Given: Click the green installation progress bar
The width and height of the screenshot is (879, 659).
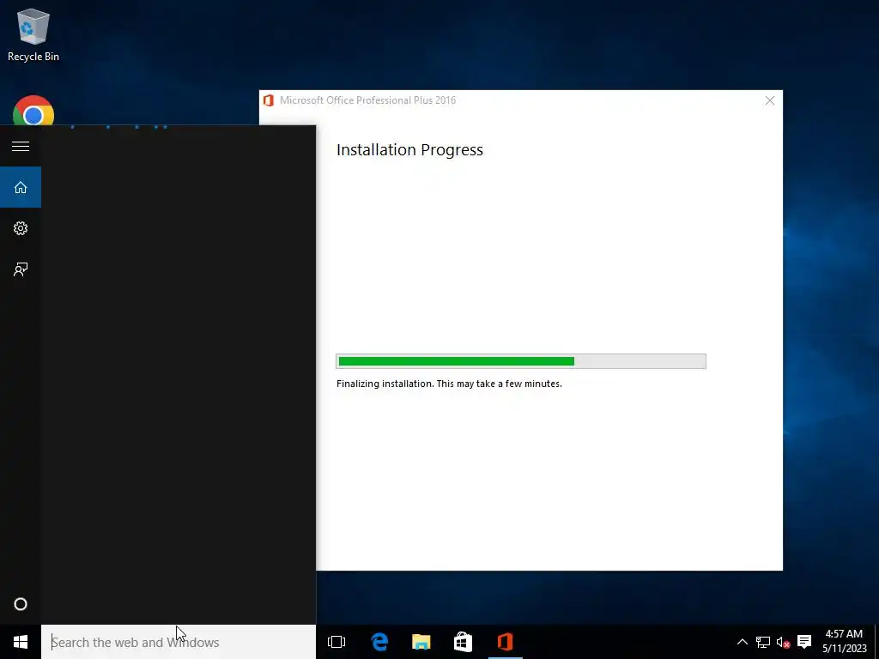Looking at the screenshot, I should tap(521, 361).
